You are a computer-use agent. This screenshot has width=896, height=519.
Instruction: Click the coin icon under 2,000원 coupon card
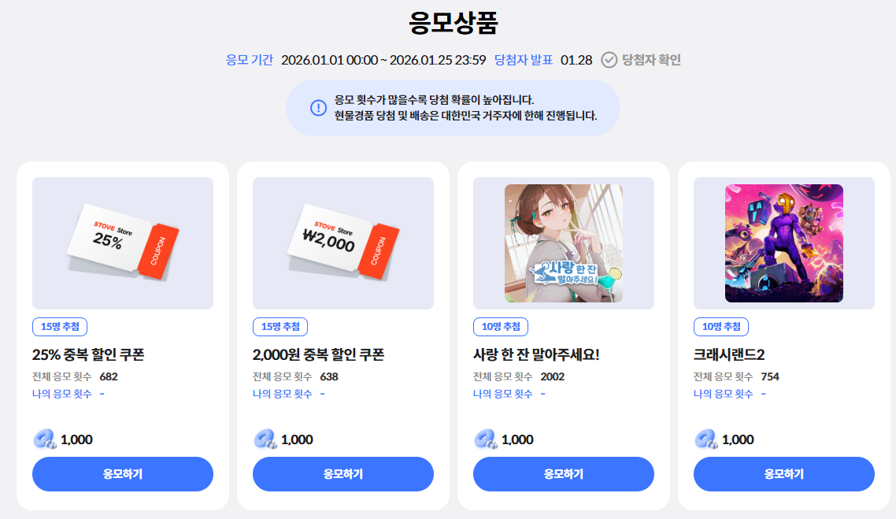265,439
